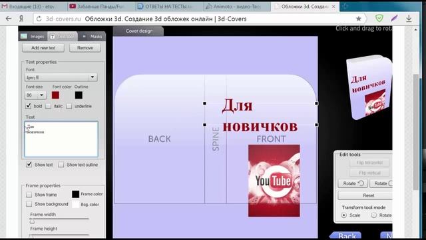This screenshot has height=240, width=426.
Task: Open the Text tool panel tab
Action: [x=62, y=36]
